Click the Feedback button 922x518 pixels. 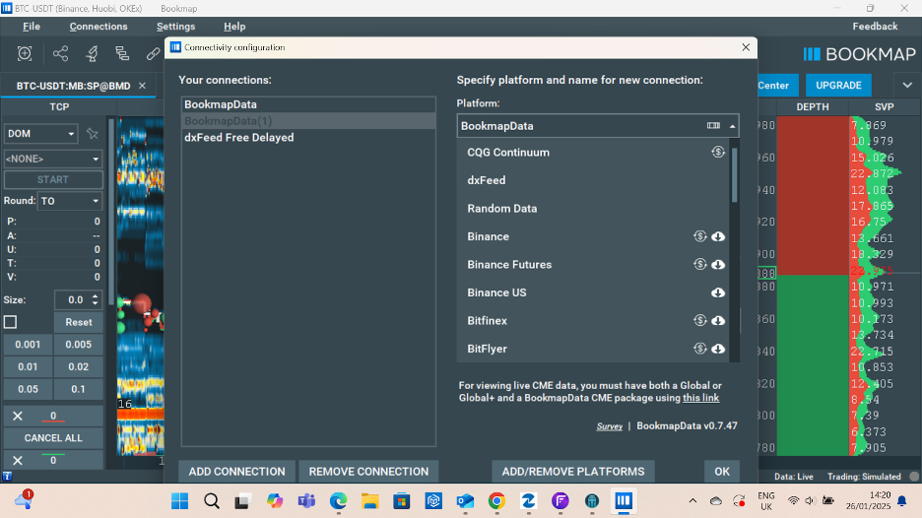click(875, 27)
